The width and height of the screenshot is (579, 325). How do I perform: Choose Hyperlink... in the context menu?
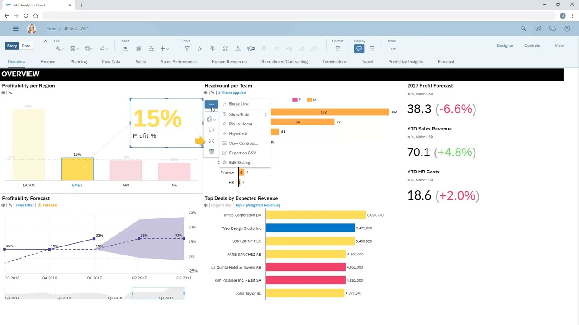pyautogui.click(x=244, y=134)
